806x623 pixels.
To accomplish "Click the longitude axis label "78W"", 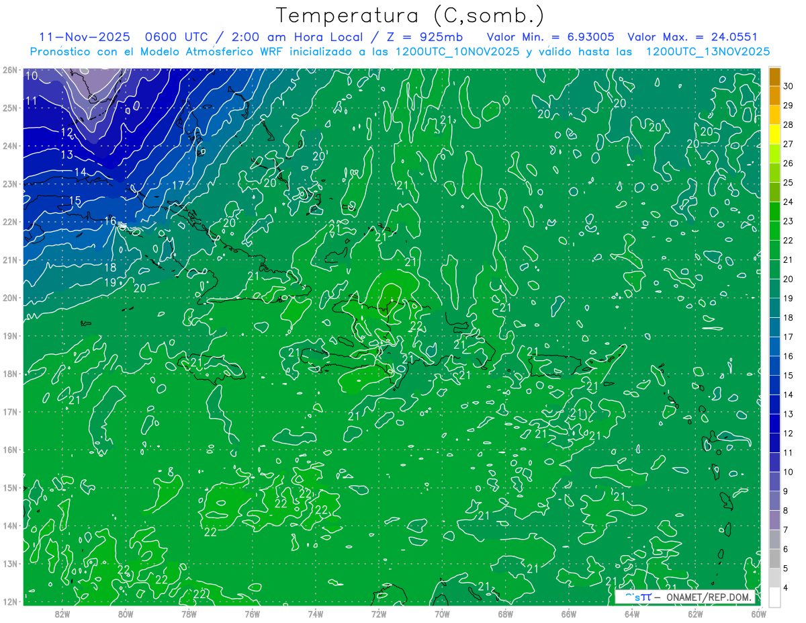I will pyautogui.click(x=189, y=614).
